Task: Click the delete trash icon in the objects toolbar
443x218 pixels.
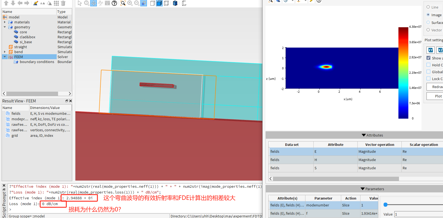Action: pos(63,3)
